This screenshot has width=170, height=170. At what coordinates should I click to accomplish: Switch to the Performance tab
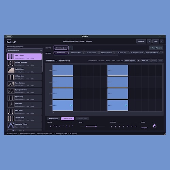click(53, 119)
